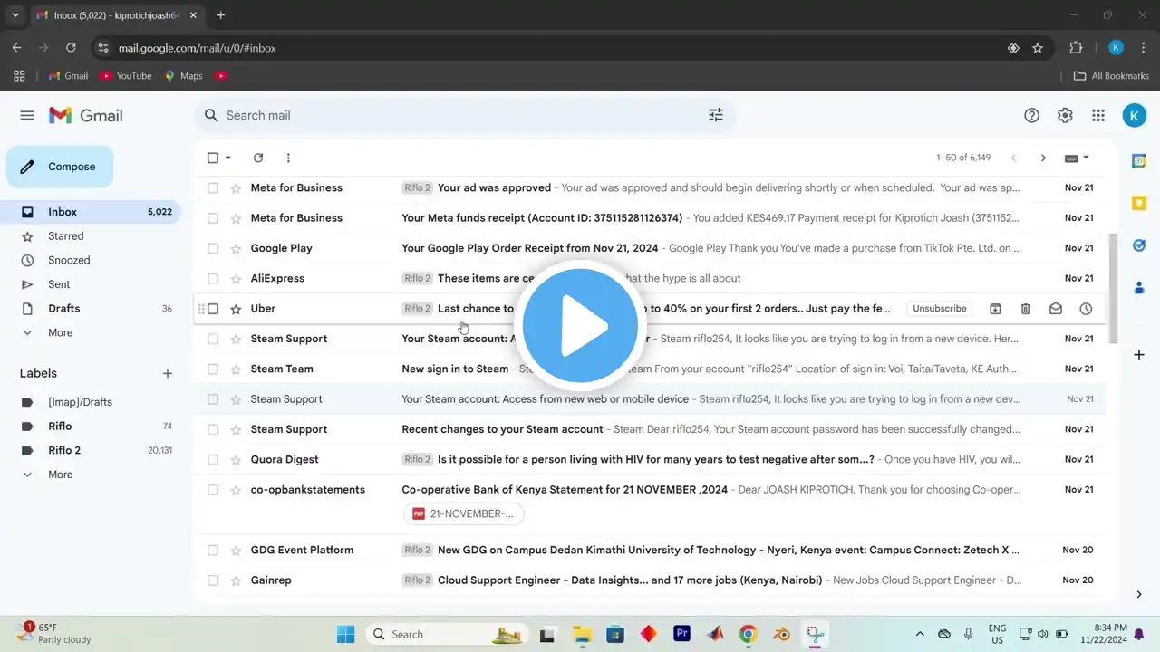
Task: Open the browser tab search dropdown
Action: coord(14,15)
